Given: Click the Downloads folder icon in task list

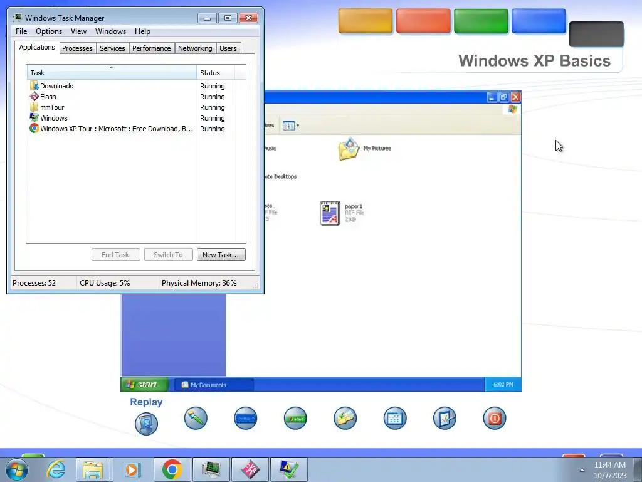Looking at the screenshot, I should [x=34, y=86].
